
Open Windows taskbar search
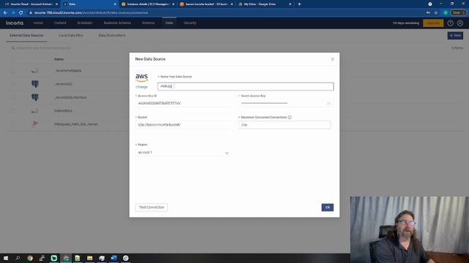point(18,258)
